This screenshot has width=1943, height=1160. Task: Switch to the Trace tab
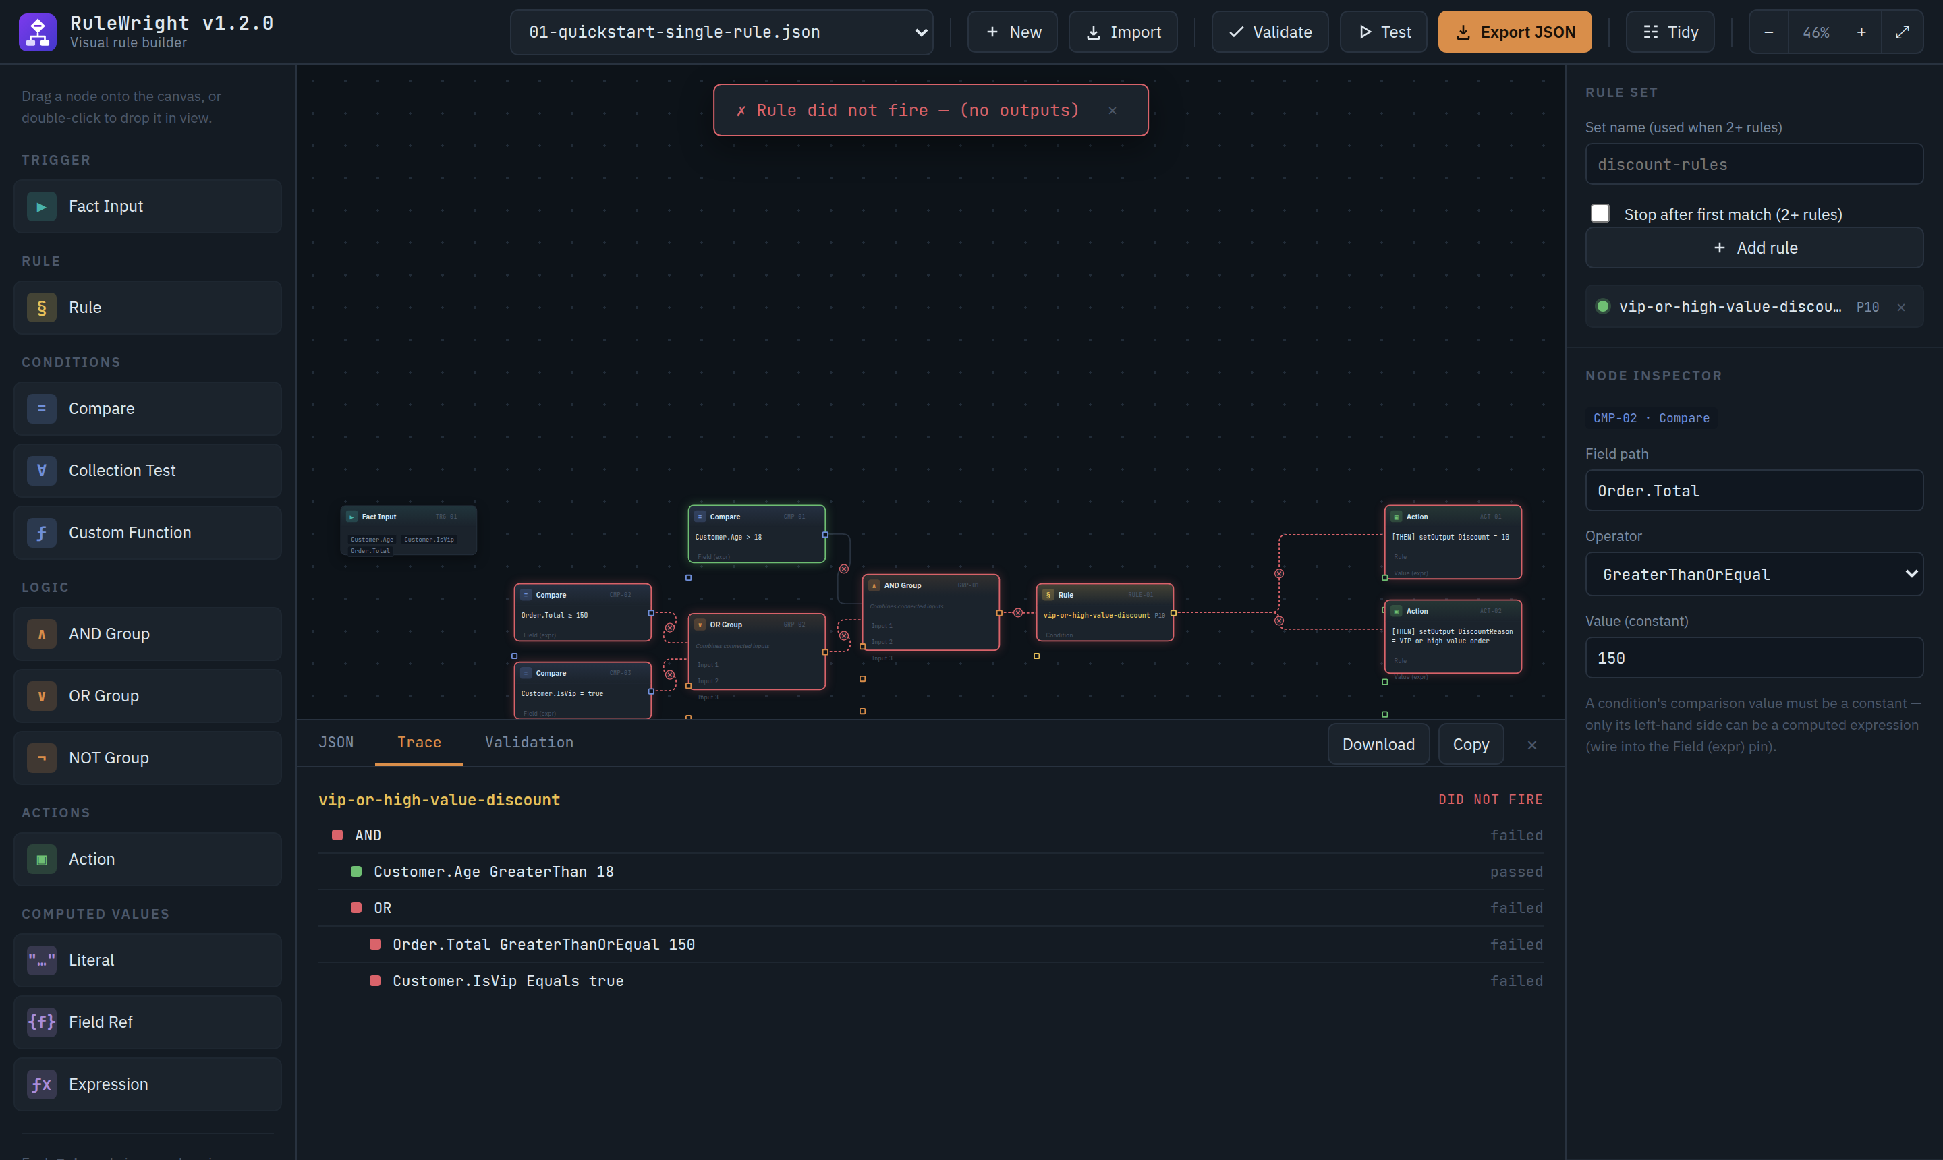[x=419, y=743]
